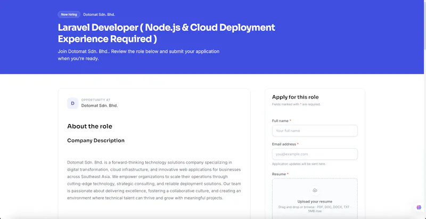The image size is (426, 219).
Task: Click the 'OPPORTUNITY AT' label
Action: coord(96,100)
